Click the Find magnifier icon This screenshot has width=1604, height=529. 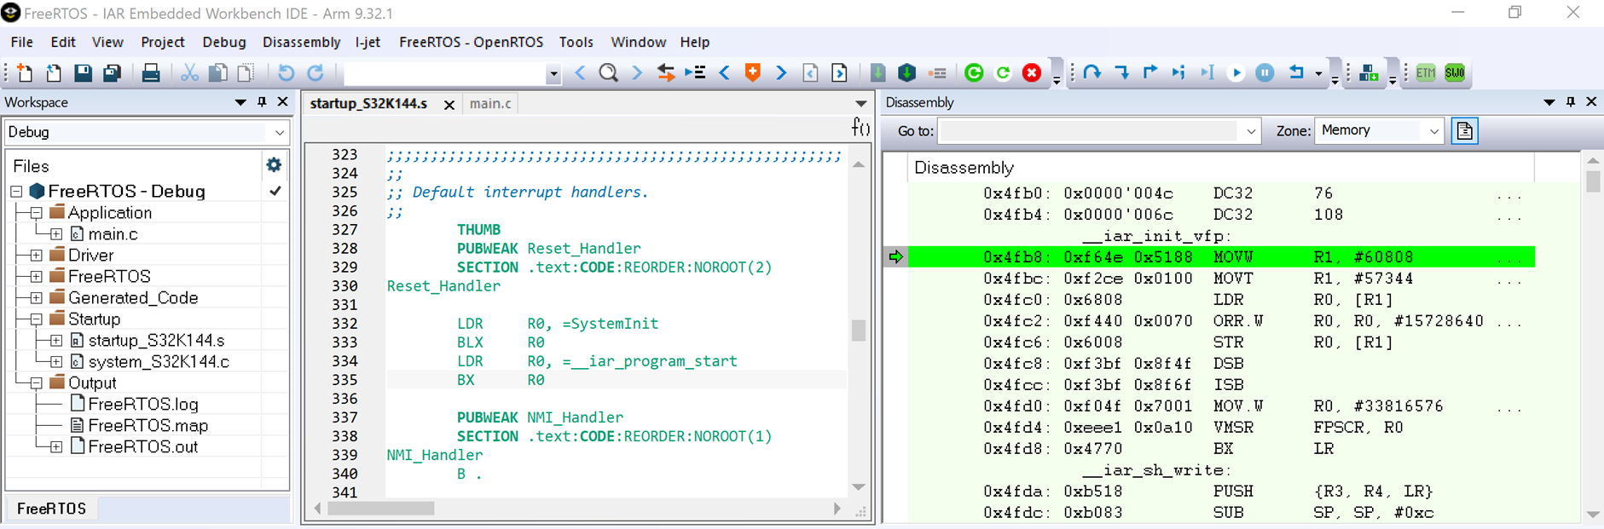coord(608,73)
